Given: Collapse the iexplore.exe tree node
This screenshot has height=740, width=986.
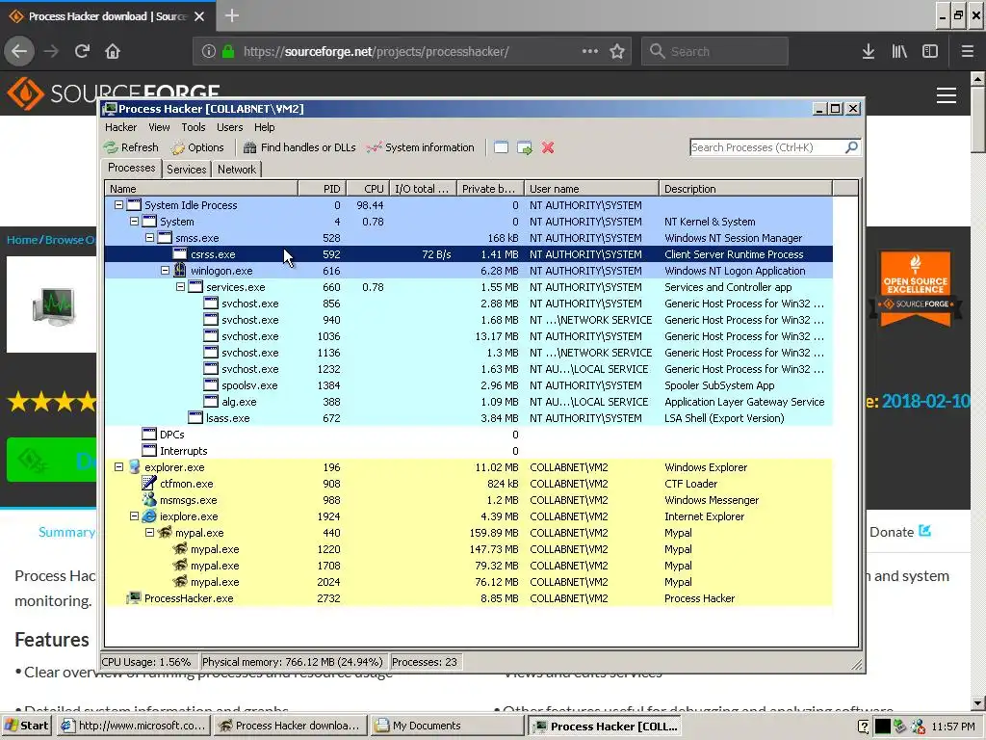Looking at the screenshot, I should [134, 516].
